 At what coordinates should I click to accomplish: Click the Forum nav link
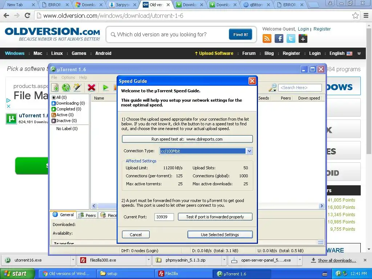point(248,53)
